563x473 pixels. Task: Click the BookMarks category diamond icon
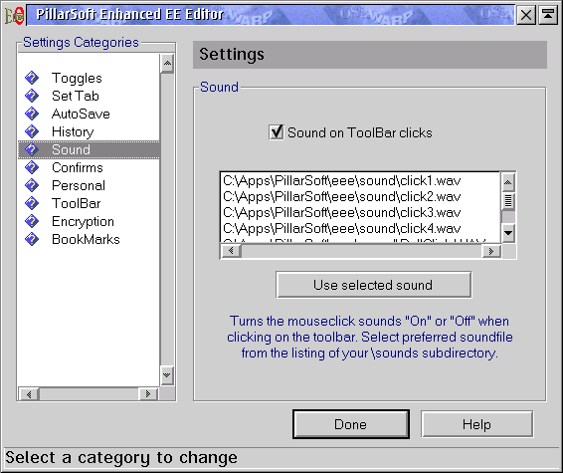pyautogui.click(x=32, y=239)
